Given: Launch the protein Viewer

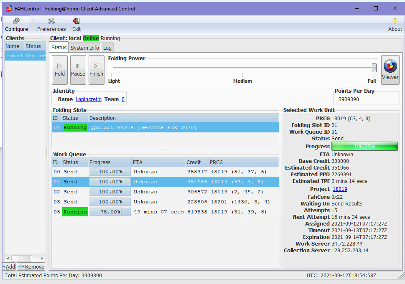Looking at the screenshot, I should [x=390, y=70].
